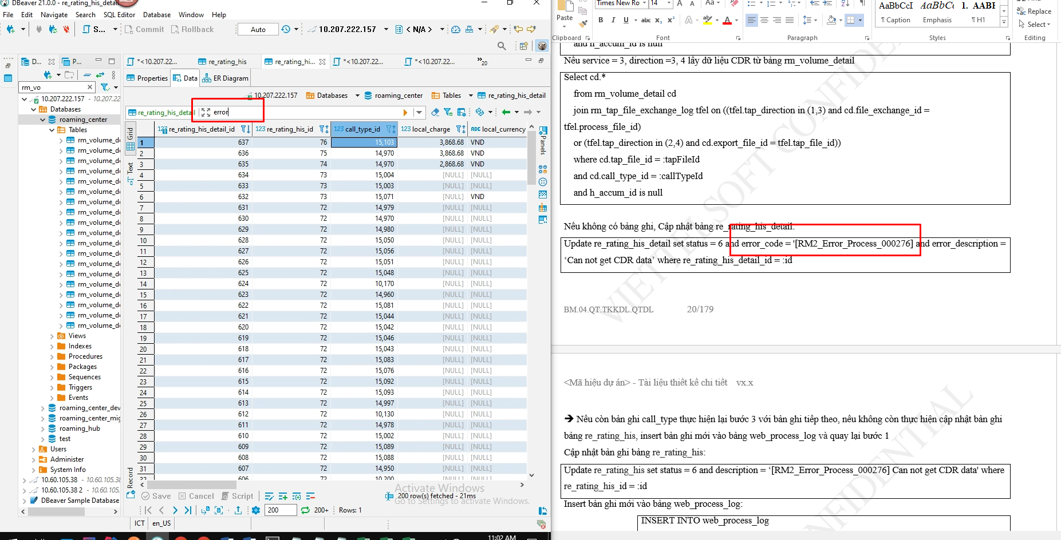The image size is (1061, 540).
Task: Export the data with upload arrow icon
Action: point(238,510)
